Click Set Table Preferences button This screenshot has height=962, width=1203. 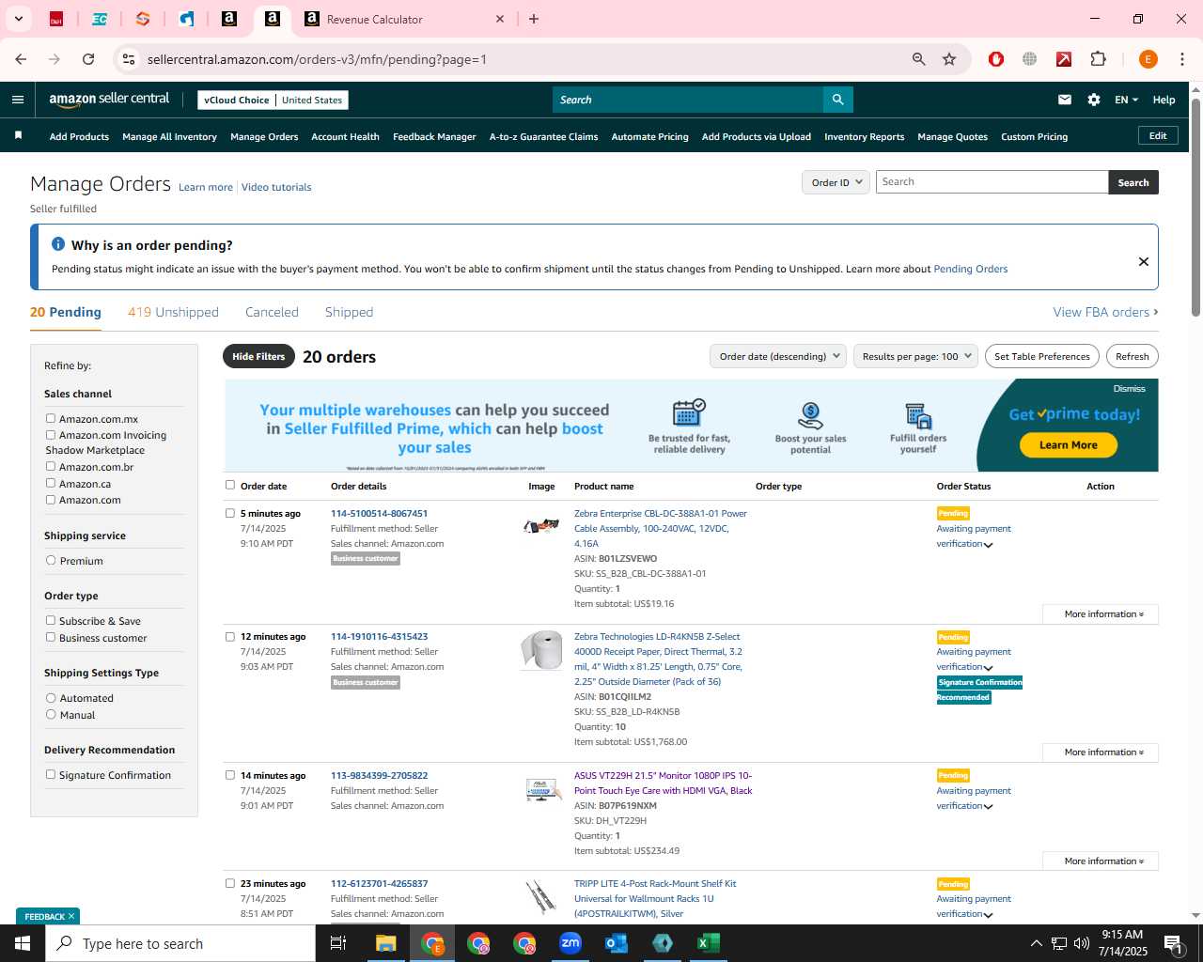1041,356
